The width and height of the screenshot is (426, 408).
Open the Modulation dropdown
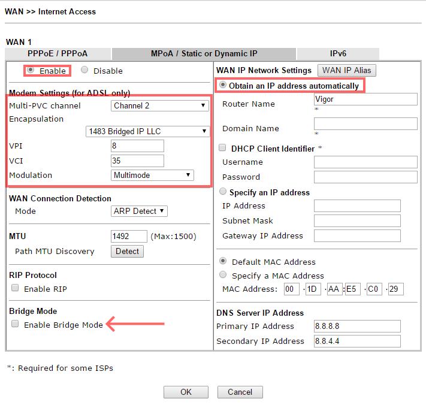pos(152,175)
